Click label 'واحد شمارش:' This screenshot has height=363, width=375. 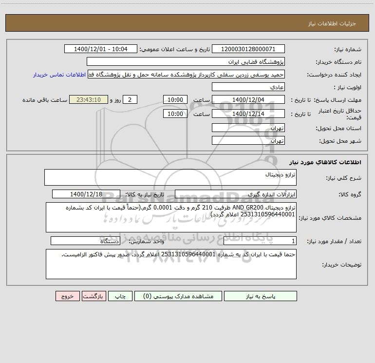point(147,242)
